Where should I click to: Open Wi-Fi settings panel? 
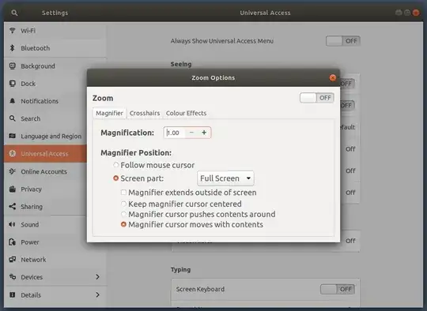click(x=55, y=31)
